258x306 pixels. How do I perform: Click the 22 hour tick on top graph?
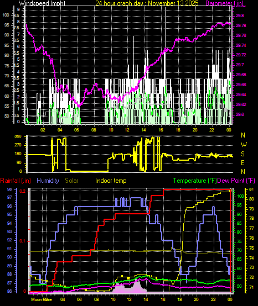click(211, 130)
